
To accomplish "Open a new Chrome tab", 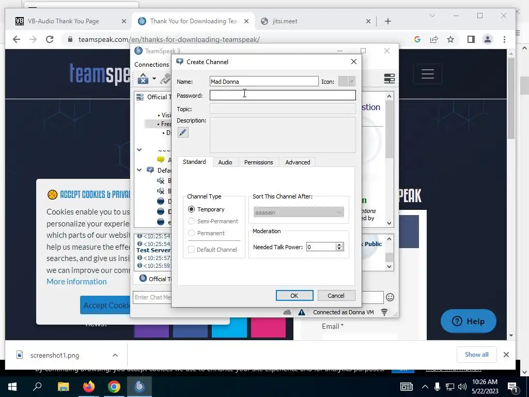I will click(387, 21).
